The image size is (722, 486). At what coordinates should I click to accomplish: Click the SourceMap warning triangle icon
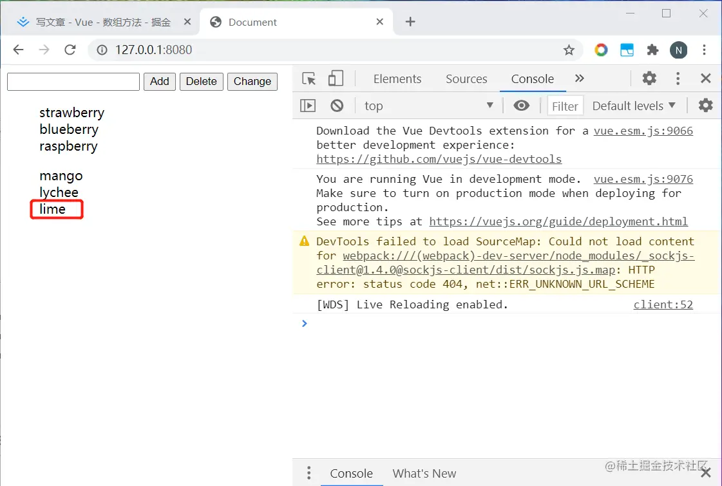[305, 241]
